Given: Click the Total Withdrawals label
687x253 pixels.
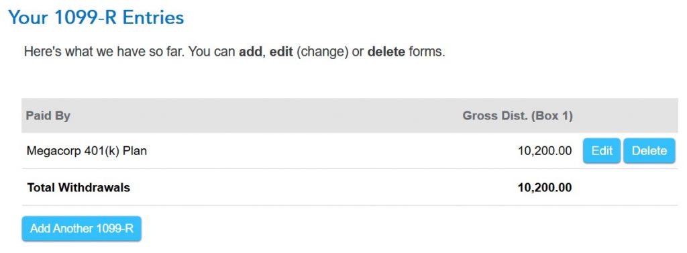Looking at the screenshot, I should (79, 188).
